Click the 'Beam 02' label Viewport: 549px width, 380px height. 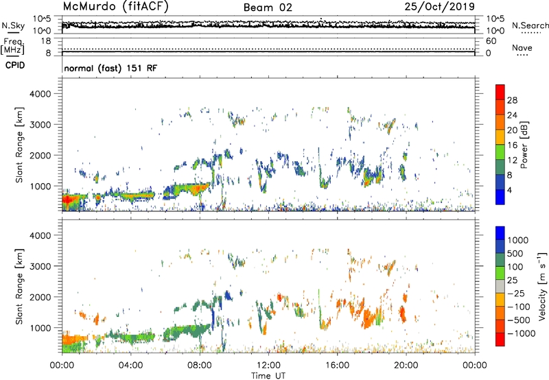click(268, 8)
